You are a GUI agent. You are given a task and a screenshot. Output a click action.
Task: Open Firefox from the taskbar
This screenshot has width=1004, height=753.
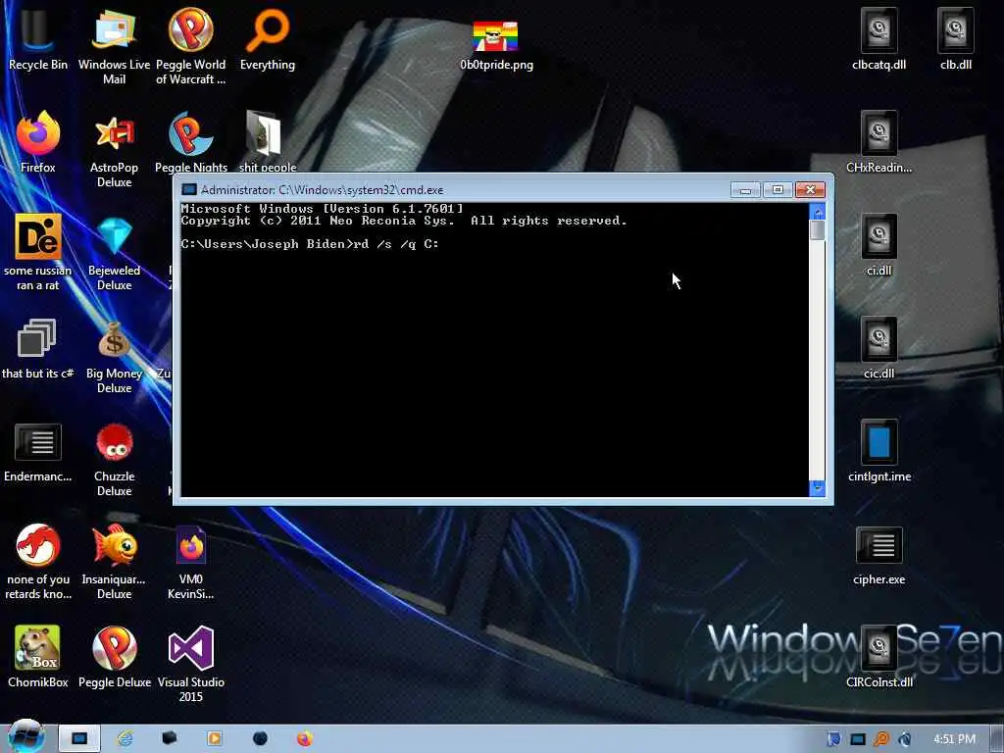(305, 738)
